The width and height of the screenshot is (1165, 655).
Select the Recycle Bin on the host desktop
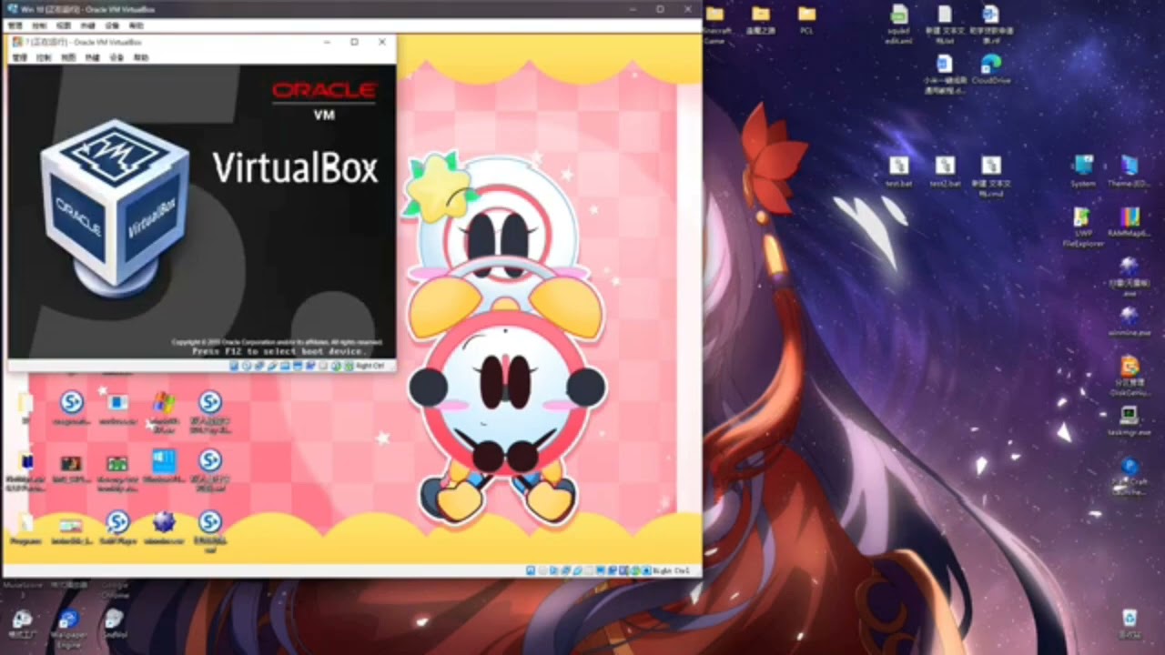[1130, 623]
